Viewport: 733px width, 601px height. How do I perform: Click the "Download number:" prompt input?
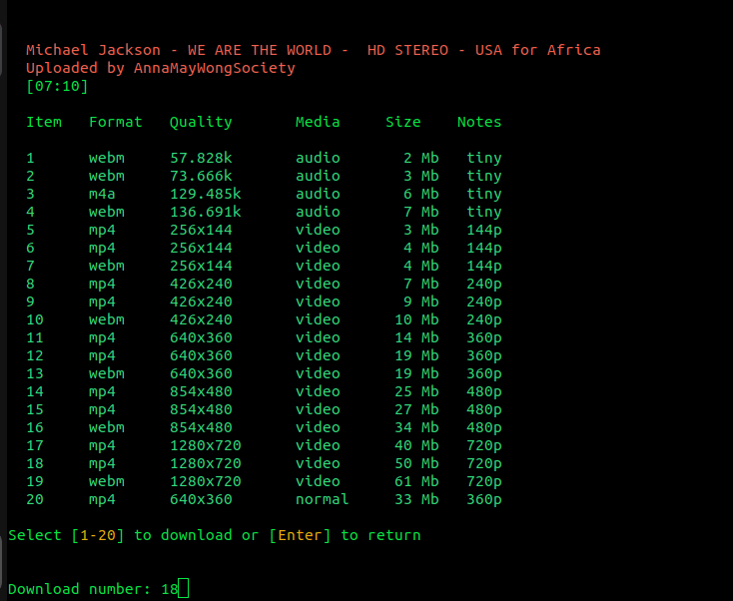[98, 589]
